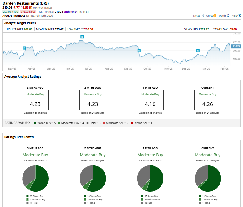Click the earnings E marker near Jan '26

198,51
